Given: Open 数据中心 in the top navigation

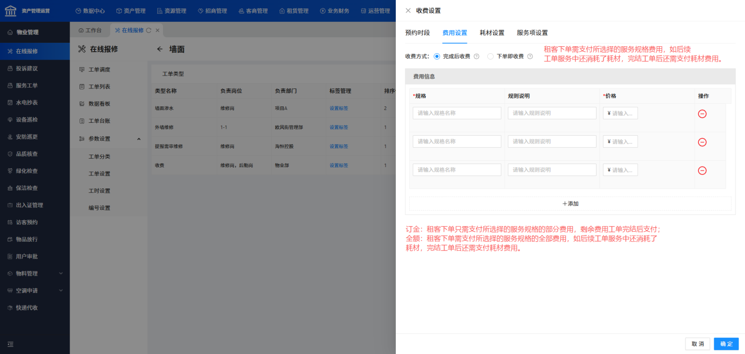Looking at the screenshot, I should coord(90,11).
